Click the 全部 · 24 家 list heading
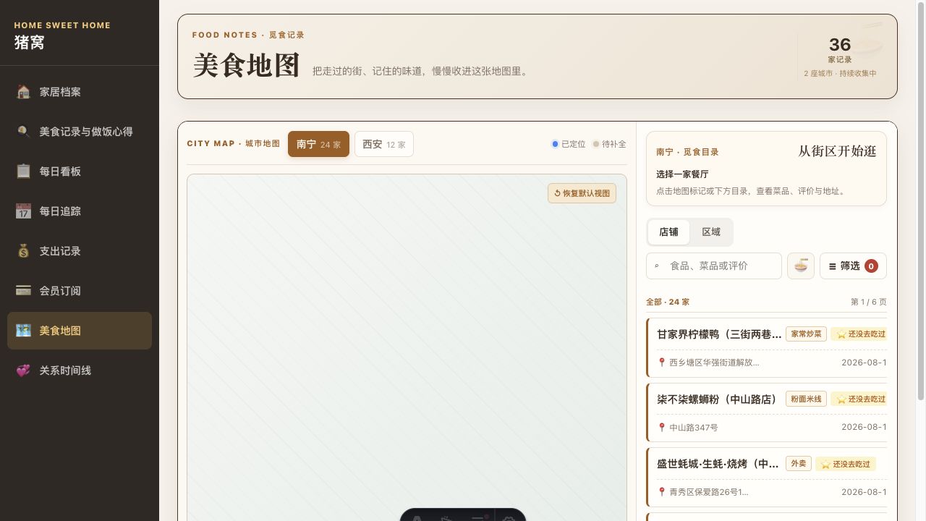The width and height of the screenshot is (926, 521). tap(668, 302)
